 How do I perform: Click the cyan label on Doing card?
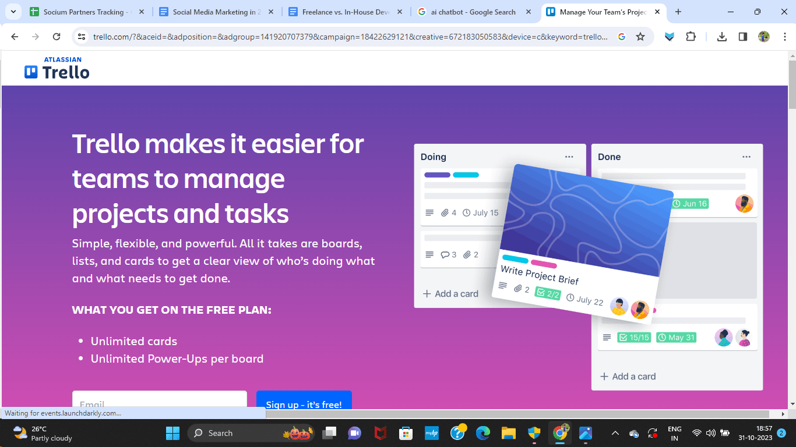pos(466,175)
